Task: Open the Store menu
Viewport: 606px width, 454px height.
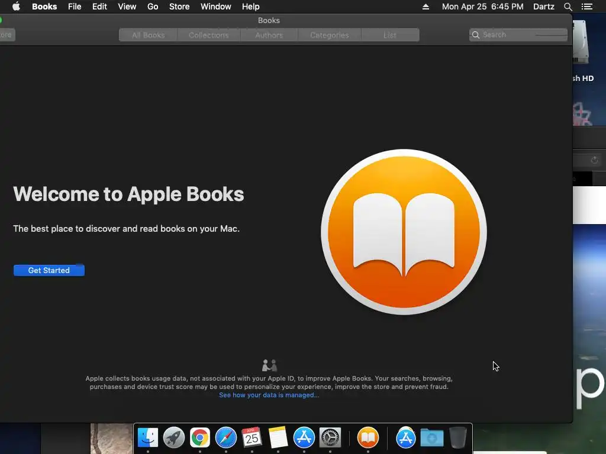Action: tap(179, 7)
